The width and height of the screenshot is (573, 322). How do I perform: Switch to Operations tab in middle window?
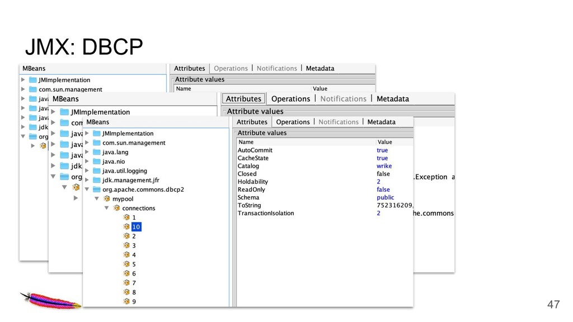pyautogui.click(x=290, y=98)
